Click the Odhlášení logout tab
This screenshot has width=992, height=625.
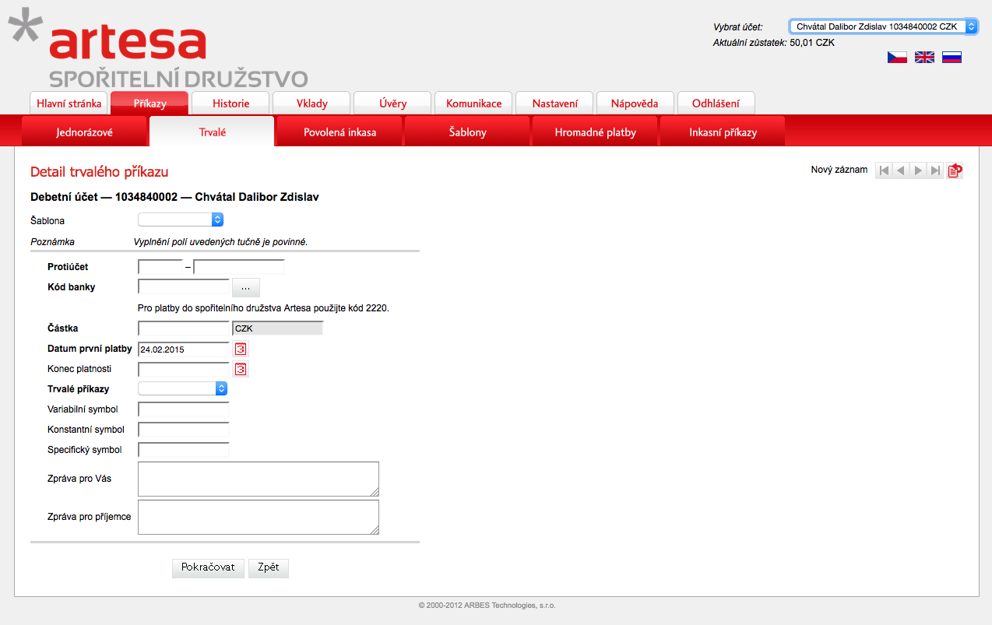click(716, 104)
